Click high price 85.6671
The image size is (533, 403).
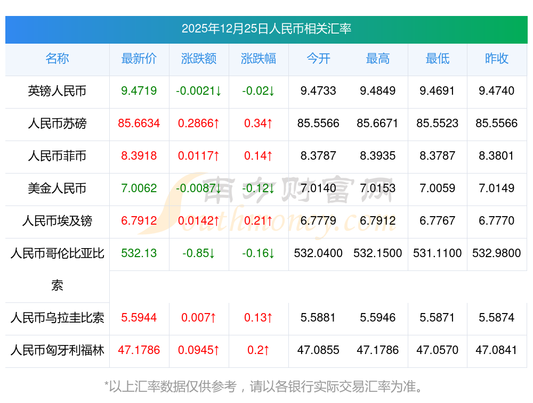point(378,124)
